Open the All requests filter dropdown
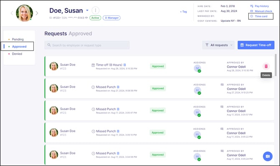 [219, 45]
